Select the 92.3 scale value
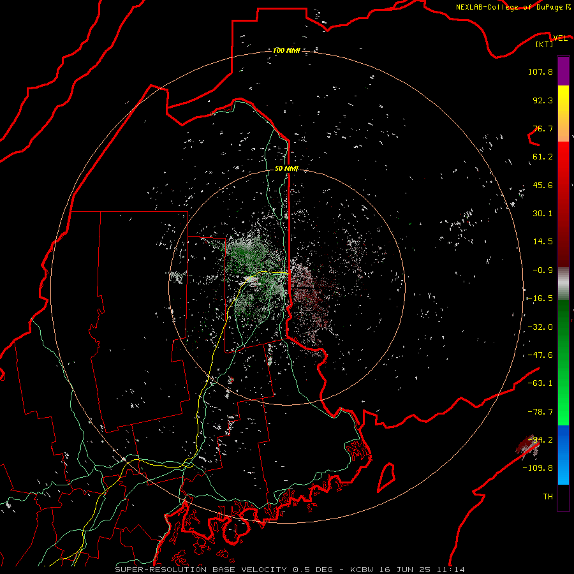Viewport: 574px width, 574px height. (x=543, y=100)
